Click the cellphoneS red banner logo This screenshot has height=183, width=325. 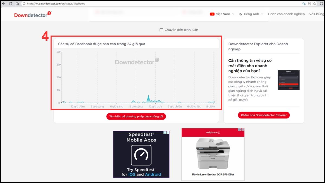tap(213, 132)
